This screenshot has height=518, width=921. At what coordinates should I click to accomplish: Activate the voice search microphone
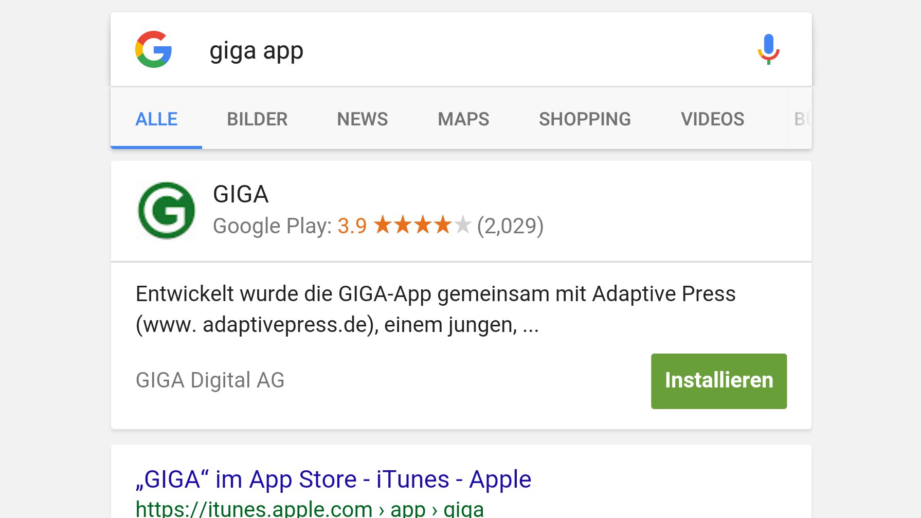[x=768, y=49]
